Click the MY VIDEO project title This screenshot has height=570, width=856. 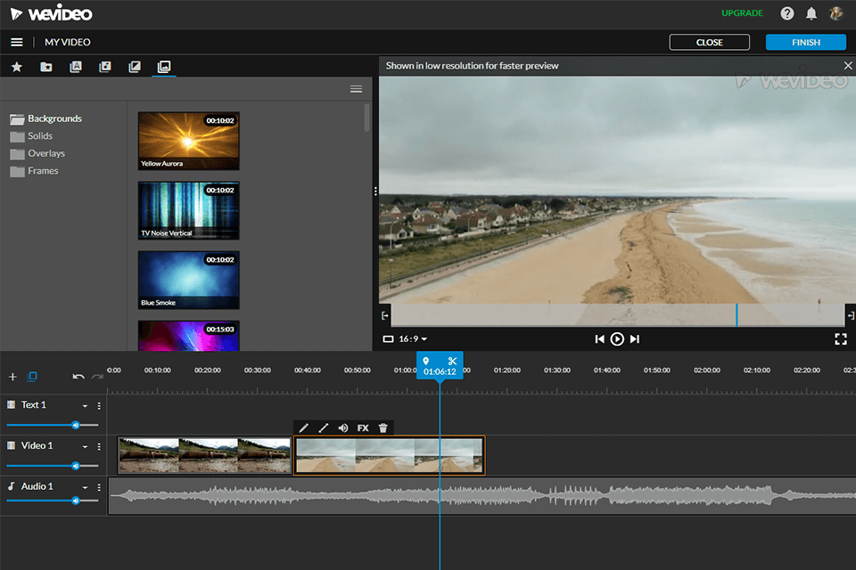click(x=68, y=42)
